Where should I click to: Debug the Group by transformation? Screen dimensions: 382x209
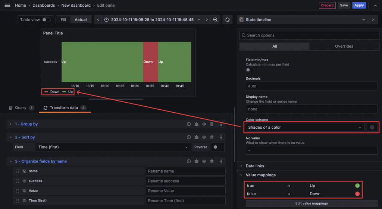click(x=196, y=124)
